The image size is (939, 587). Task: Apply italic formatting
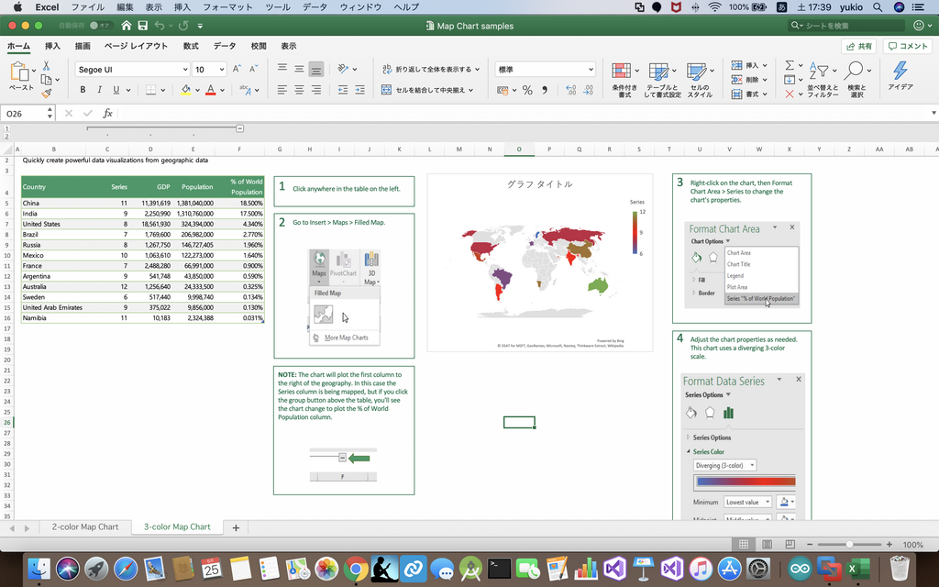click(99, 90)
